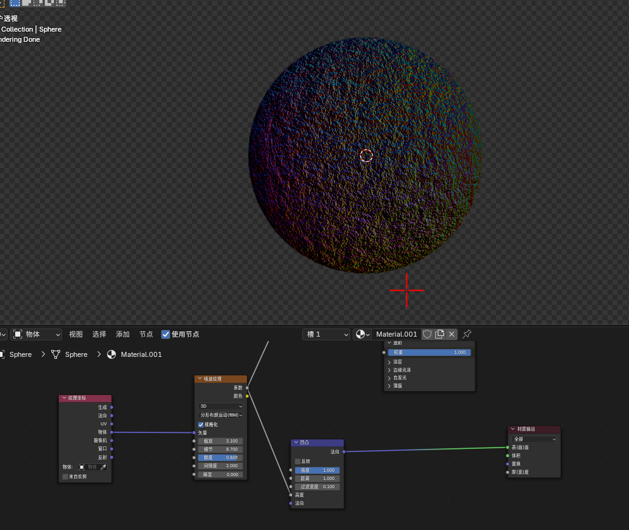This screenshot has width=629, height=530.
Task: Toggle the pin icon in node editor header
Action: (467, 334)
